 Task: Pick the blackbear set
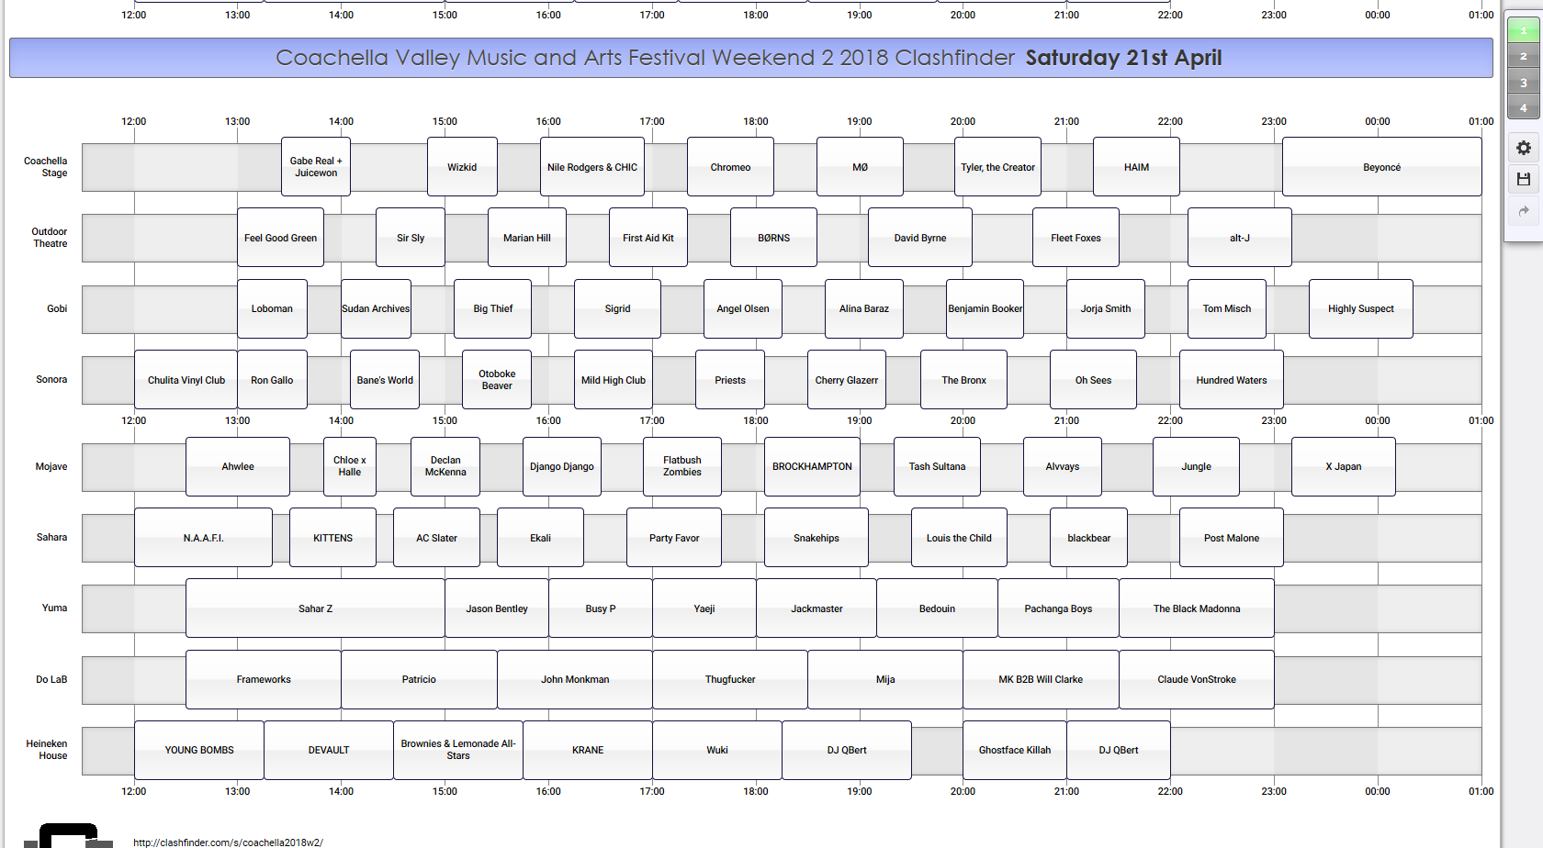pos(1088,538)
